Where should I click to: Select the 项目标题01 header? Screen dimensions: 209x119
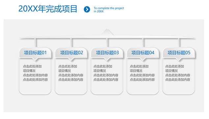click(35, 53)
